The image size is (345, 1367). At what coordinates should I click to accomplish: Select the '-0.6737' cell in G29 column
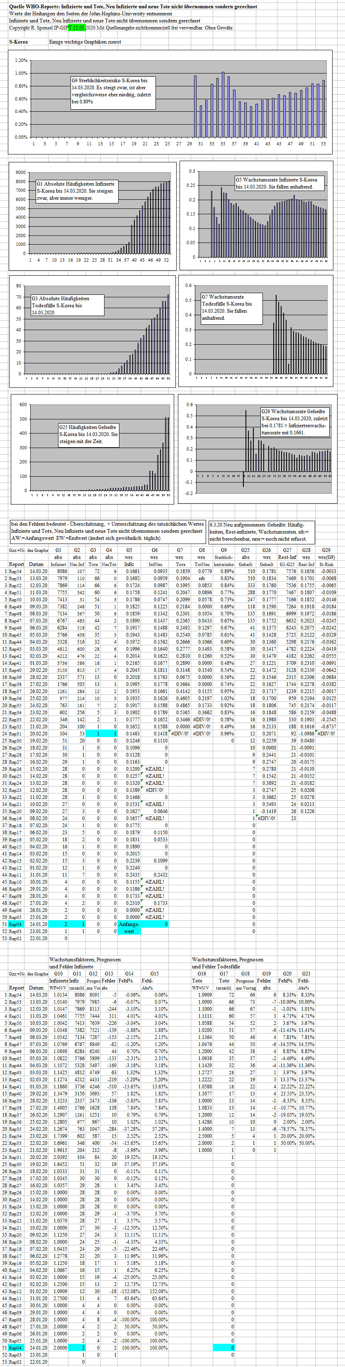point(326,727)
